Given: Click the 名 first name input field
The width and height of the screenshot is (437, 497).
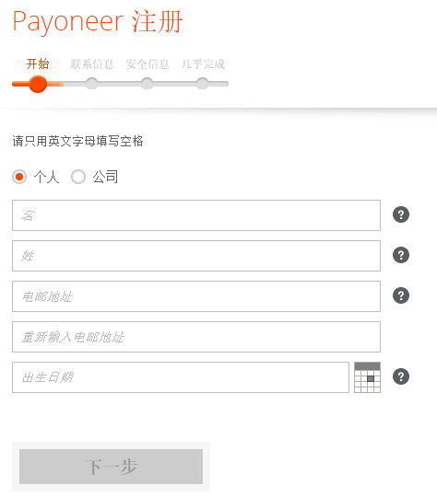Looking at the screenshot, I should (196, 215).
